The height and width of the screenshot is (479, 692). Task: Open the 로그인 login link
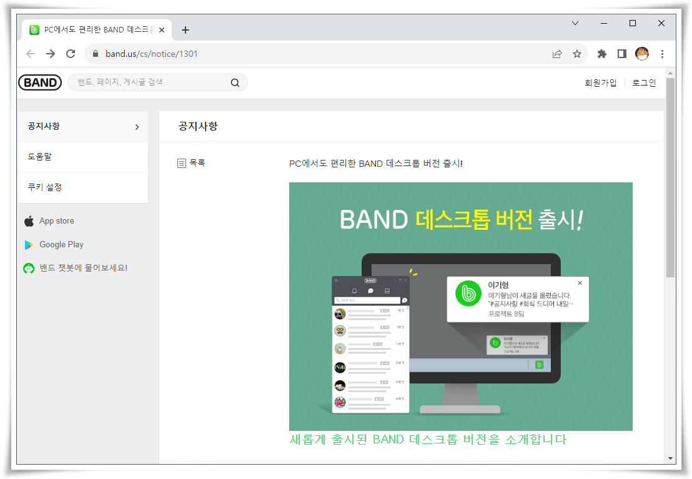click(644, 82)
